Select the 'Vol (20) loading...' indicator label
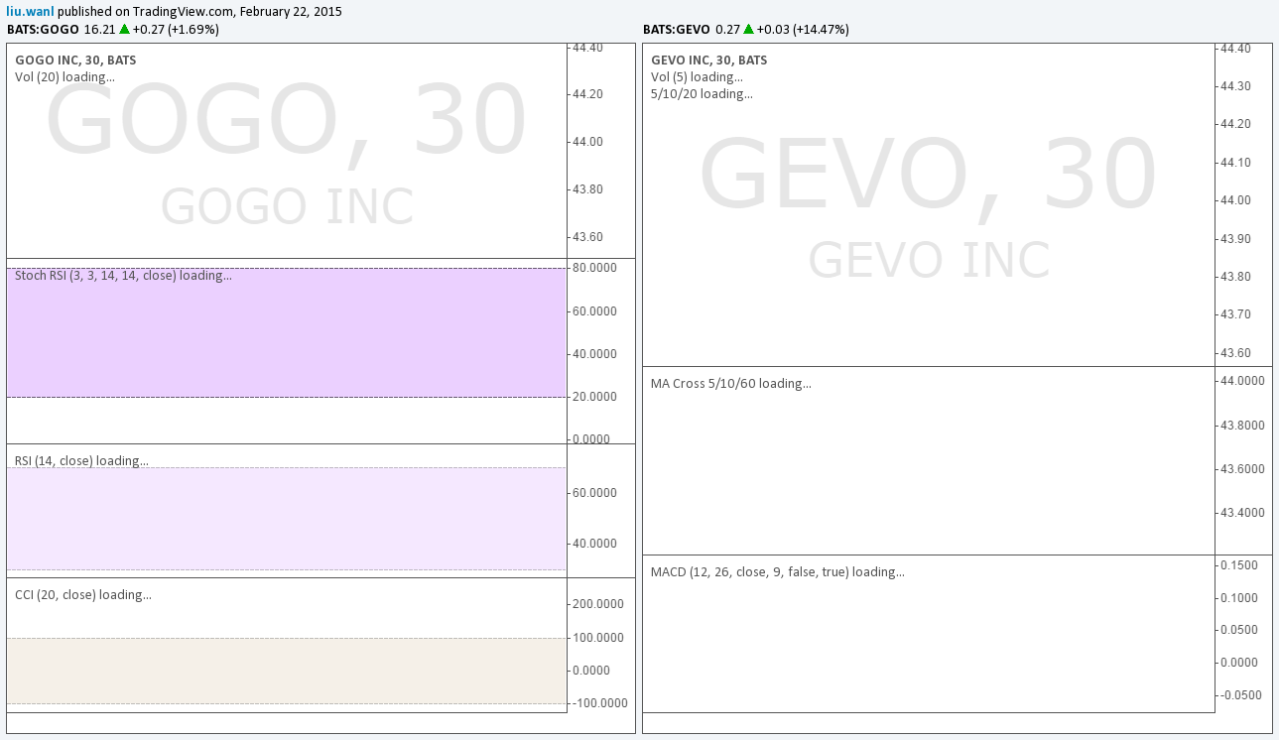The height and width of the screenshot is (740, 1279). coord(64,76)
